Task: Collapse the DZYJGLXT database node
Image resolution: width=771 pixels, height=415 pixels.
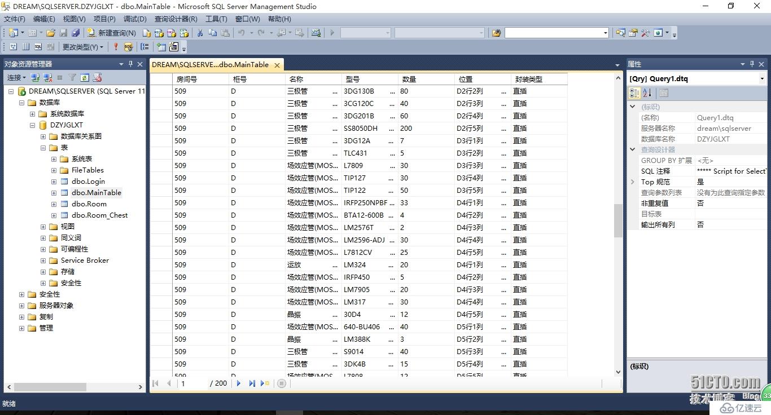Action: coord(32,125)
